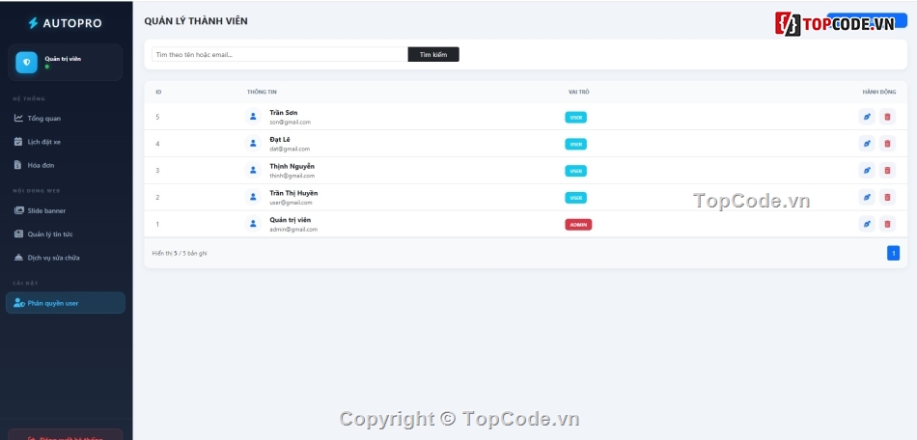Click the avatar icon of Thịnh Nguyễn
This screenshot has width=917, height=440.
(x=253, y=171)
